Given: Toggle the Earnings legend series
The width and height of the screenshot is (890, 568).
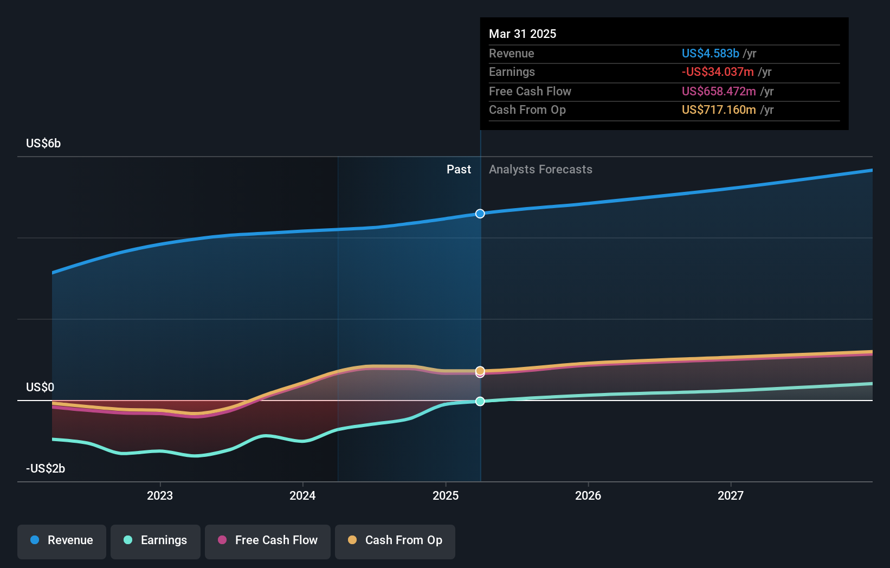Looking at the screenshot, I should [x=156, y=541].
